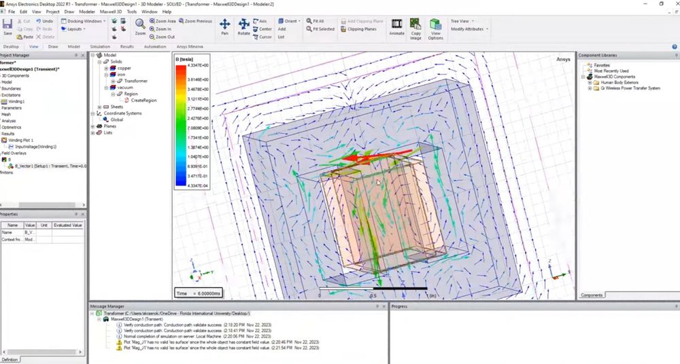This screenshot has width=680, height=364.
Task: Open Docking Windows dropdown
Action: [84, 21]
